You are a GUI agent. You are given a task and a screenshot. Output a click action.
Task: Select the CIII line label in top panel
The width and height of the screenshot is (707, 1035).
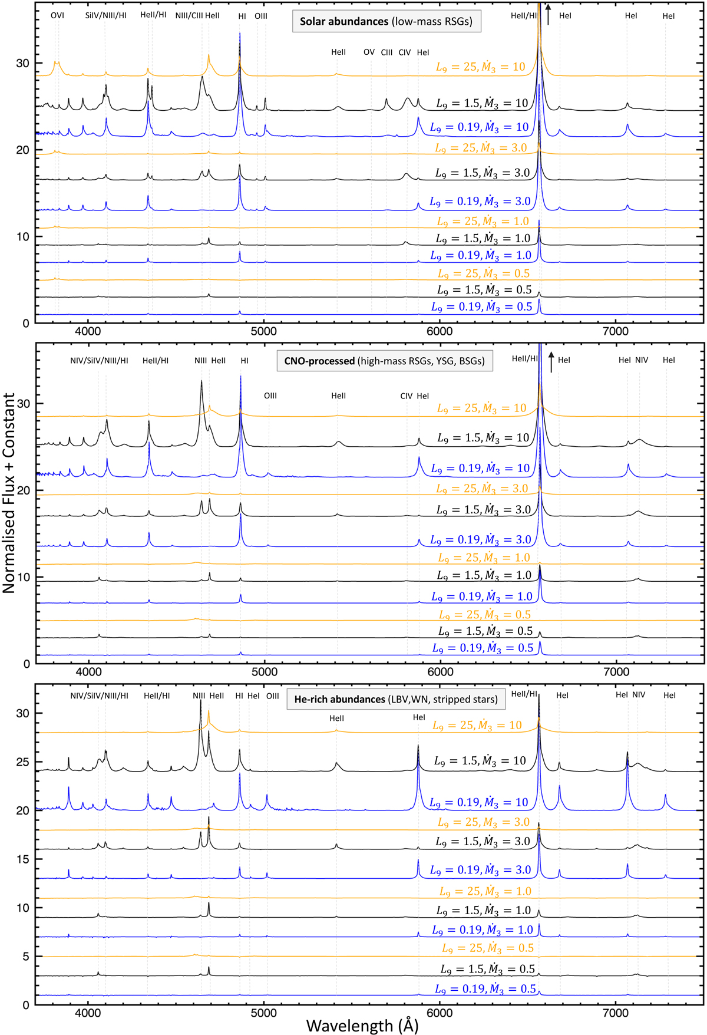(x=386, y=52)
